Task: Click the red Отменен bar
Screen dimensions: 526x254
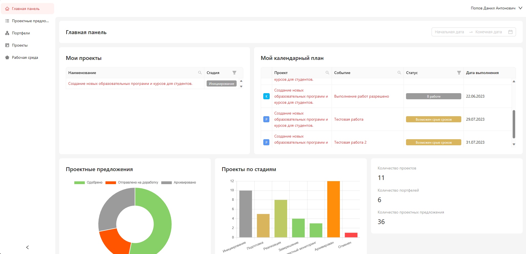Action: point(351,235)
